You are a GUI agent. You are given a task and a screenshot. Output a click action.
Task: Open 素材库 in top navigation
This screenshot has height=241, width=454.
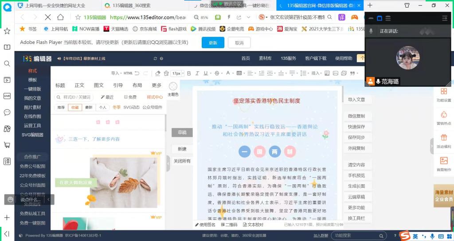(x=265, y=58)
